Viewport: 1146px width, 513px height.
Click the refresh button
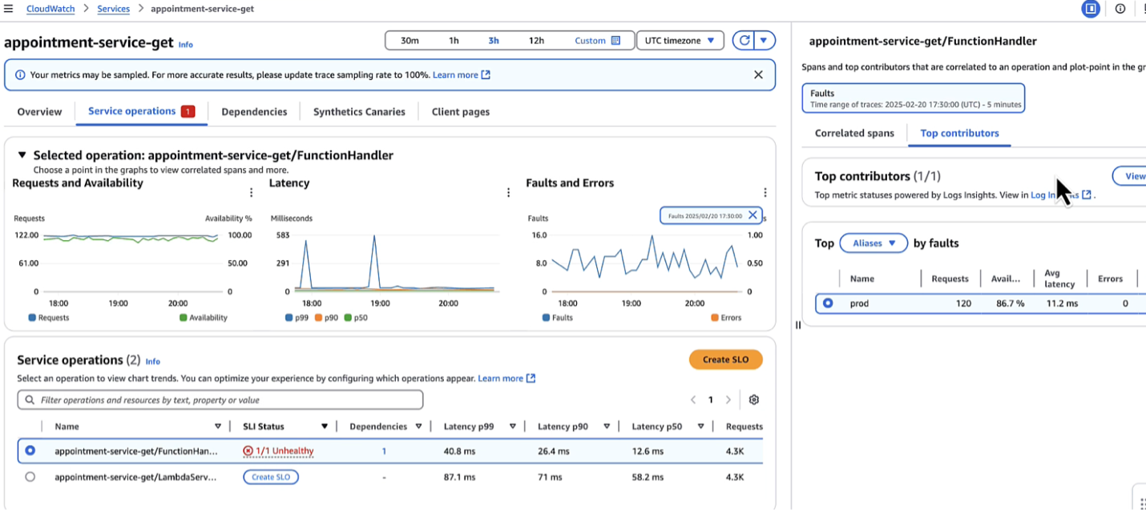tap(745, 40)
